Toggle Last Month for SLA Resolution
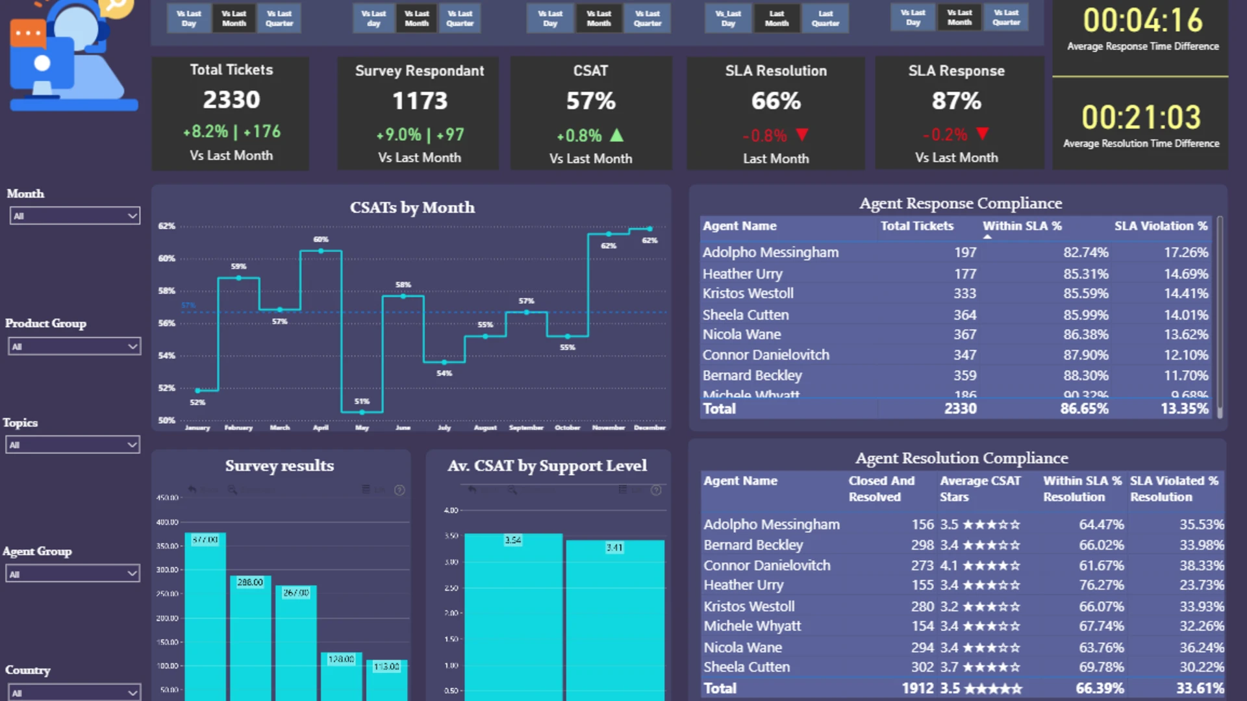 pos(777,18)
